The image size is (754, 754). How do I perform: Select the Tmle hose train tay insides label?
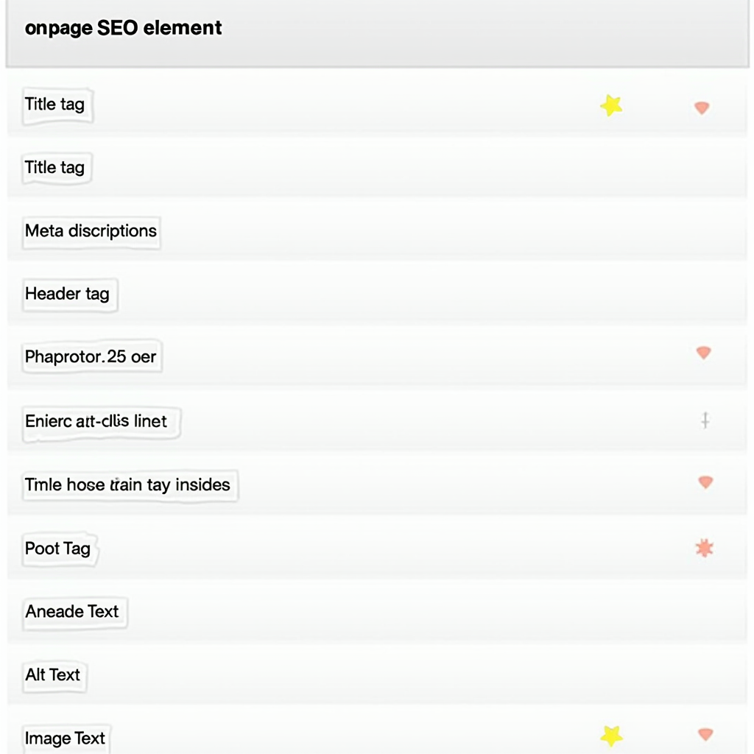click(x=129, y=485)
